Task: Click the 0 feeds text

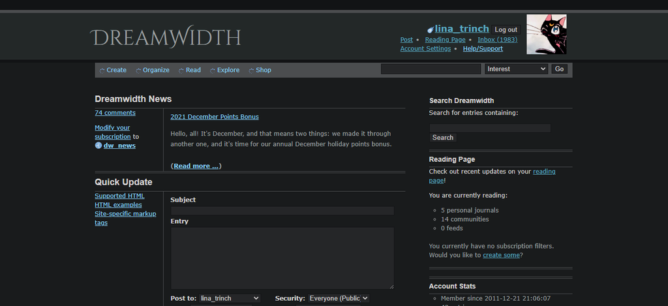Action: point(451,228)
